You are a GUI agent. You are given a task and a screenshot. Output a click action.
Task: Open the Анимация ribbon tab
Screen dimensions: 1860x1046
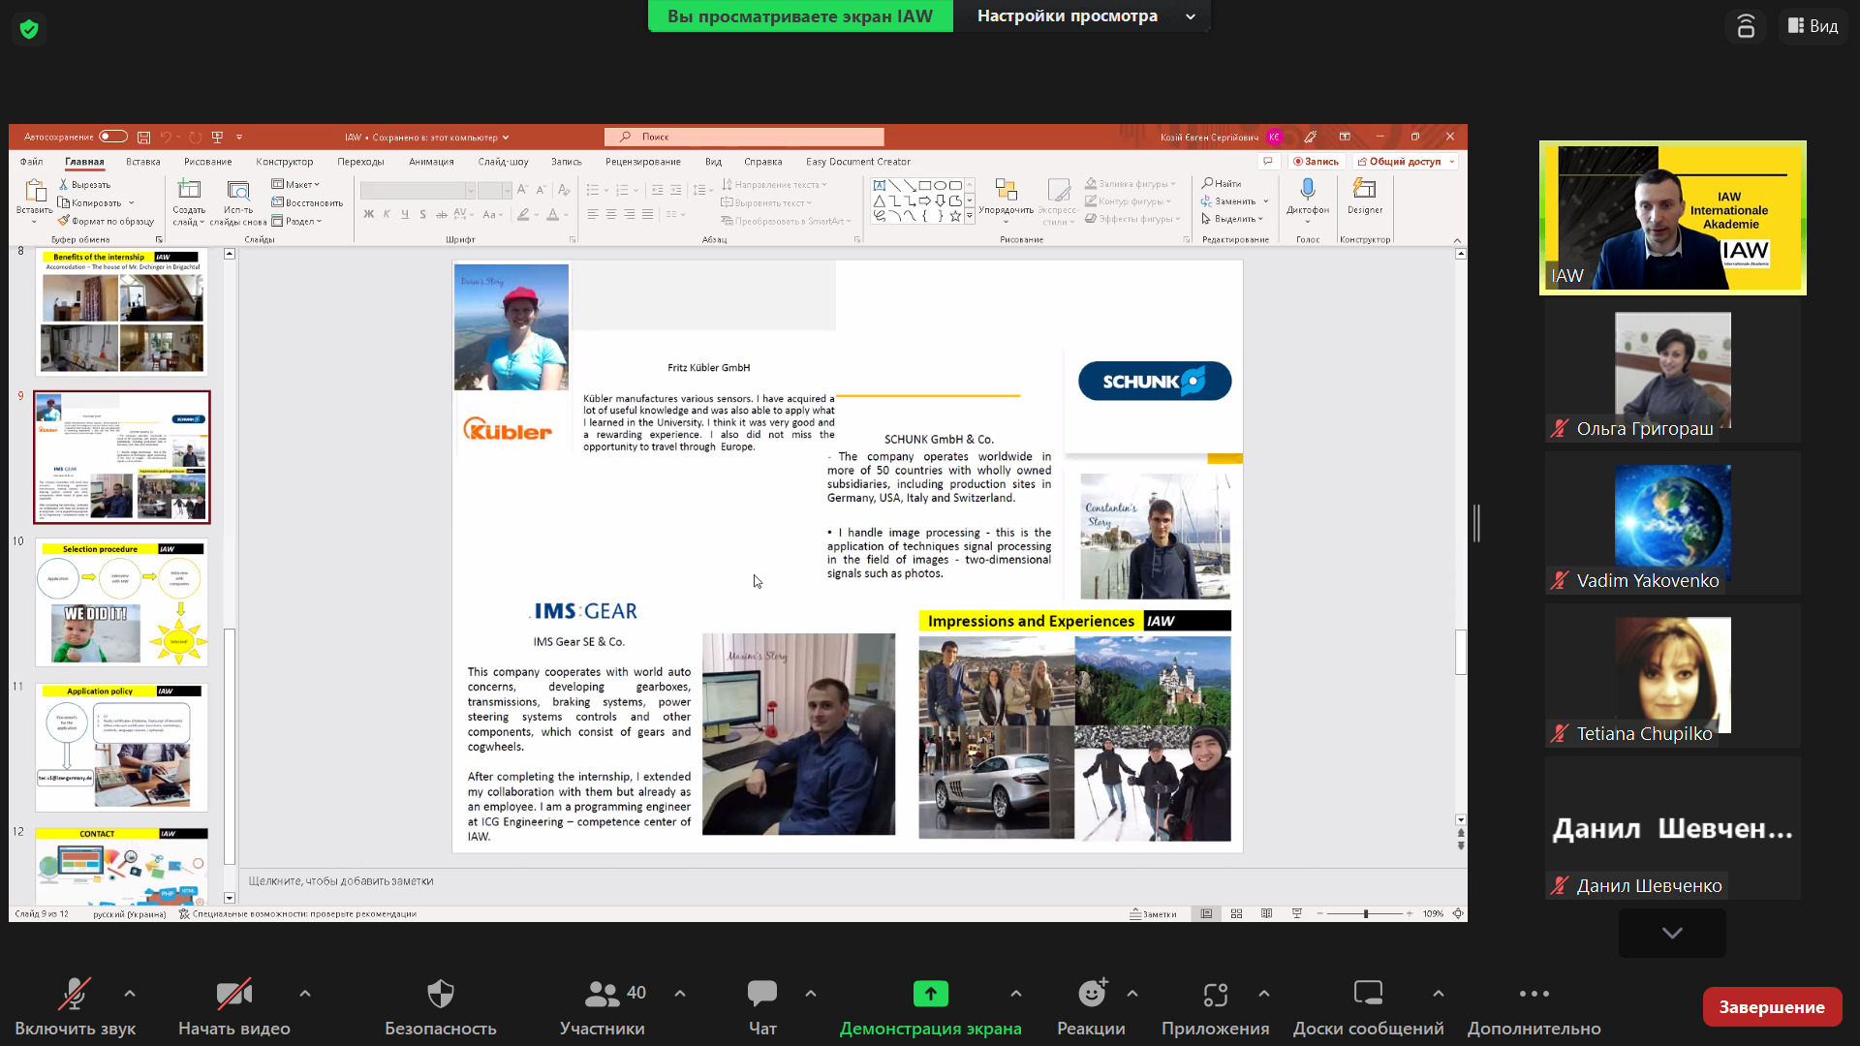(x=431, y=162)
